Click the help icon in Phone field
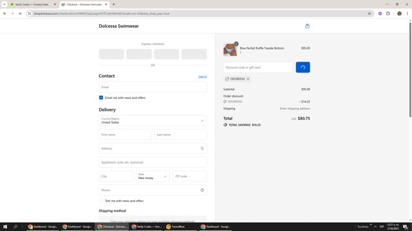412x231 pixels. pos(202,190)
